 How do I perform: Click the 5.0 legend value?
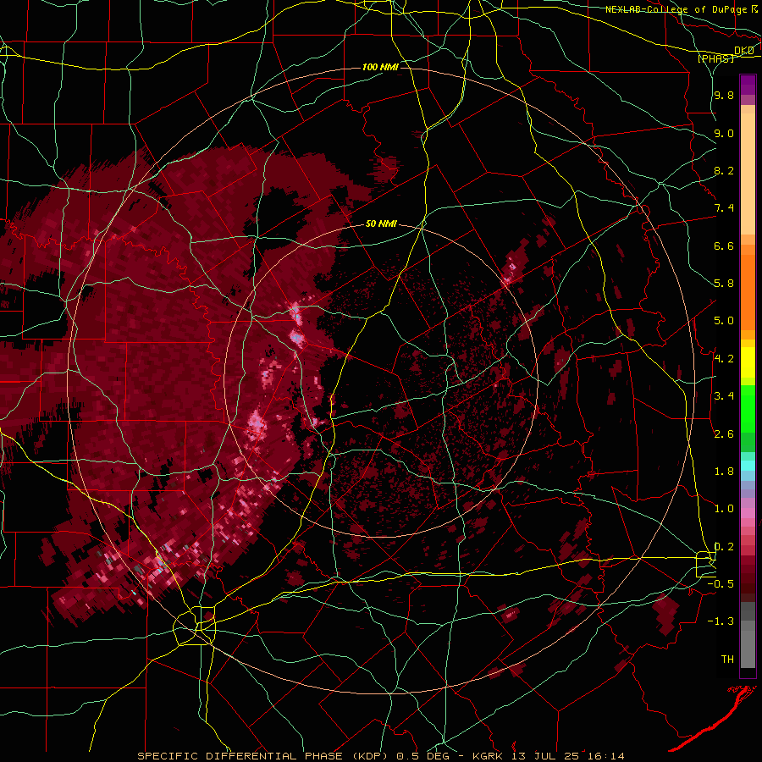click(x=724, y=321)
